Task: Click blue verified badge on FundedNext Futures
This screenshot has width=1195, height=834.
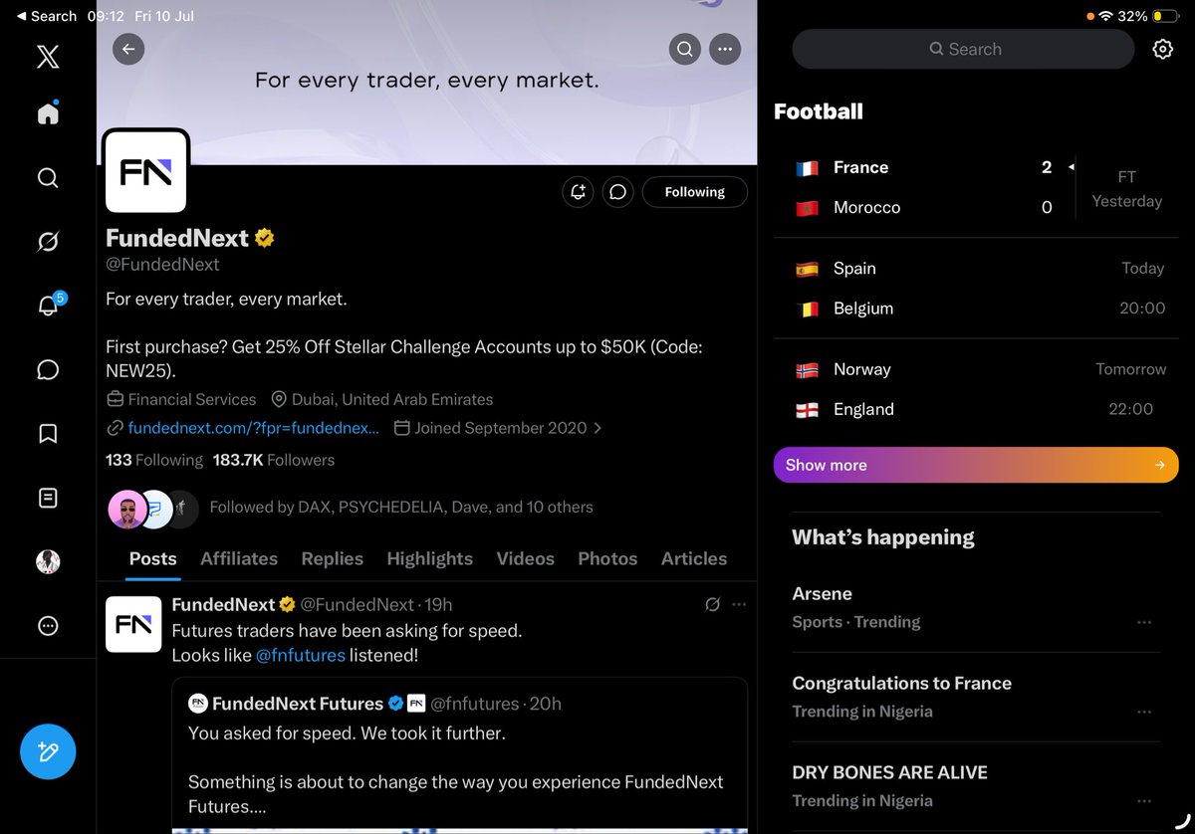Action: pos(395,704)
